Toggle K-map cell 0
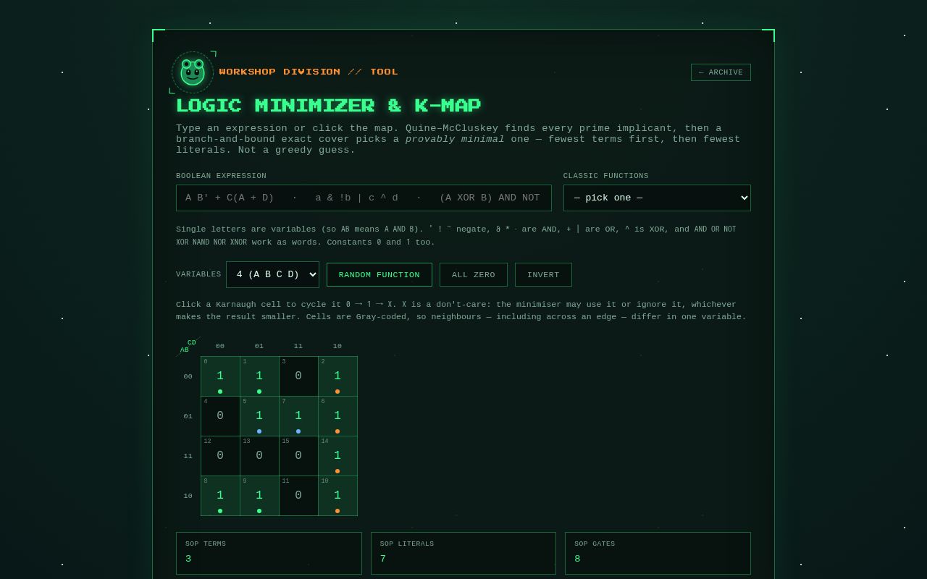The width and height of the screenshot is (927, 579). tap(220, 376)
